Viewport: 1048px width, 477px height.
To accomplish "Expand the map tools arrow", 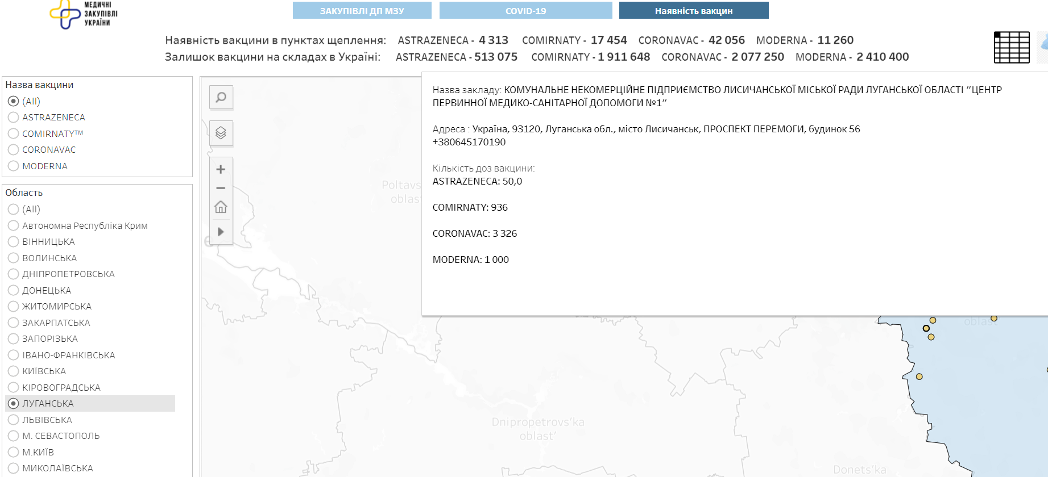I will tap(221, 232).
